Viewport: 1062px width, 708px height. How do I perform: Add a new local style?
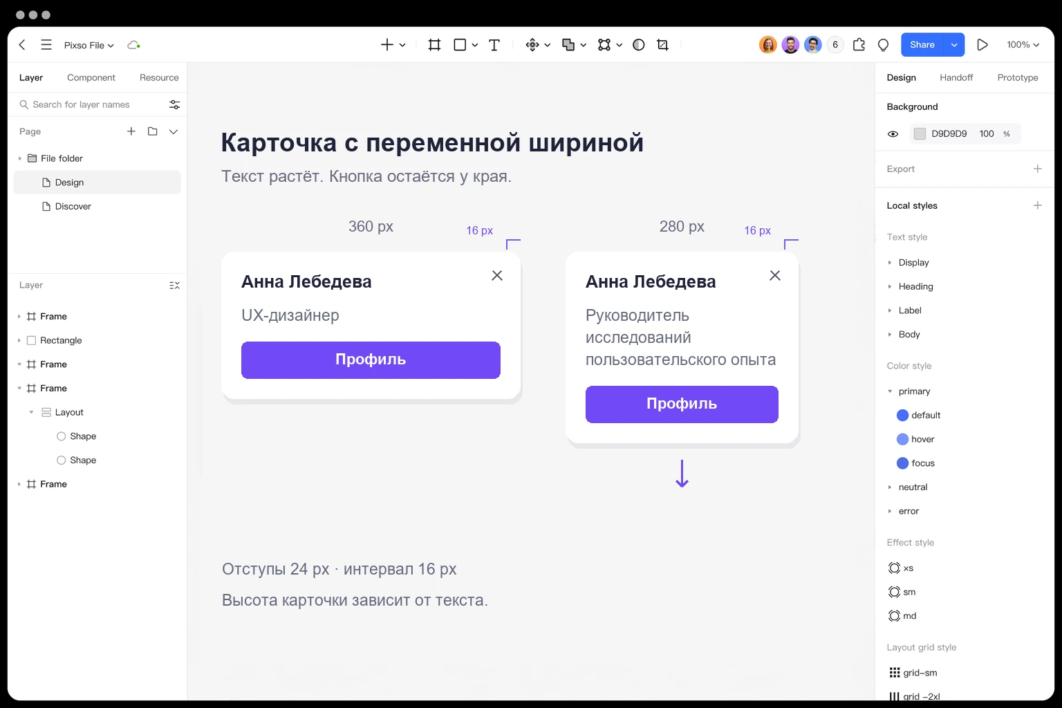click(1037, 205)
